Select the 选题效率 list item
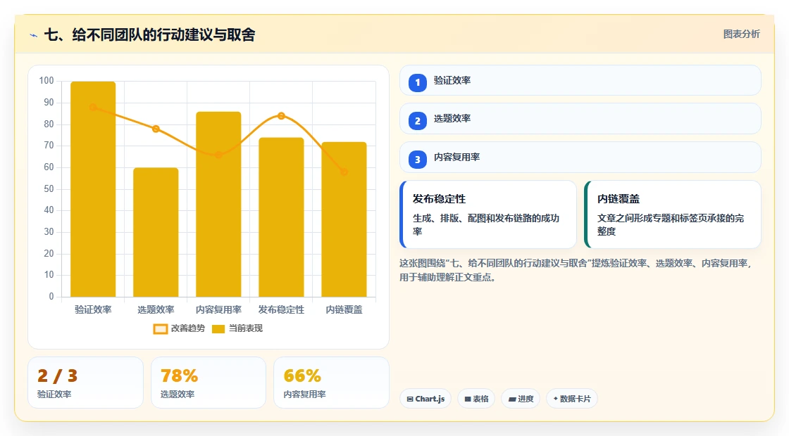 pos(580,119)
